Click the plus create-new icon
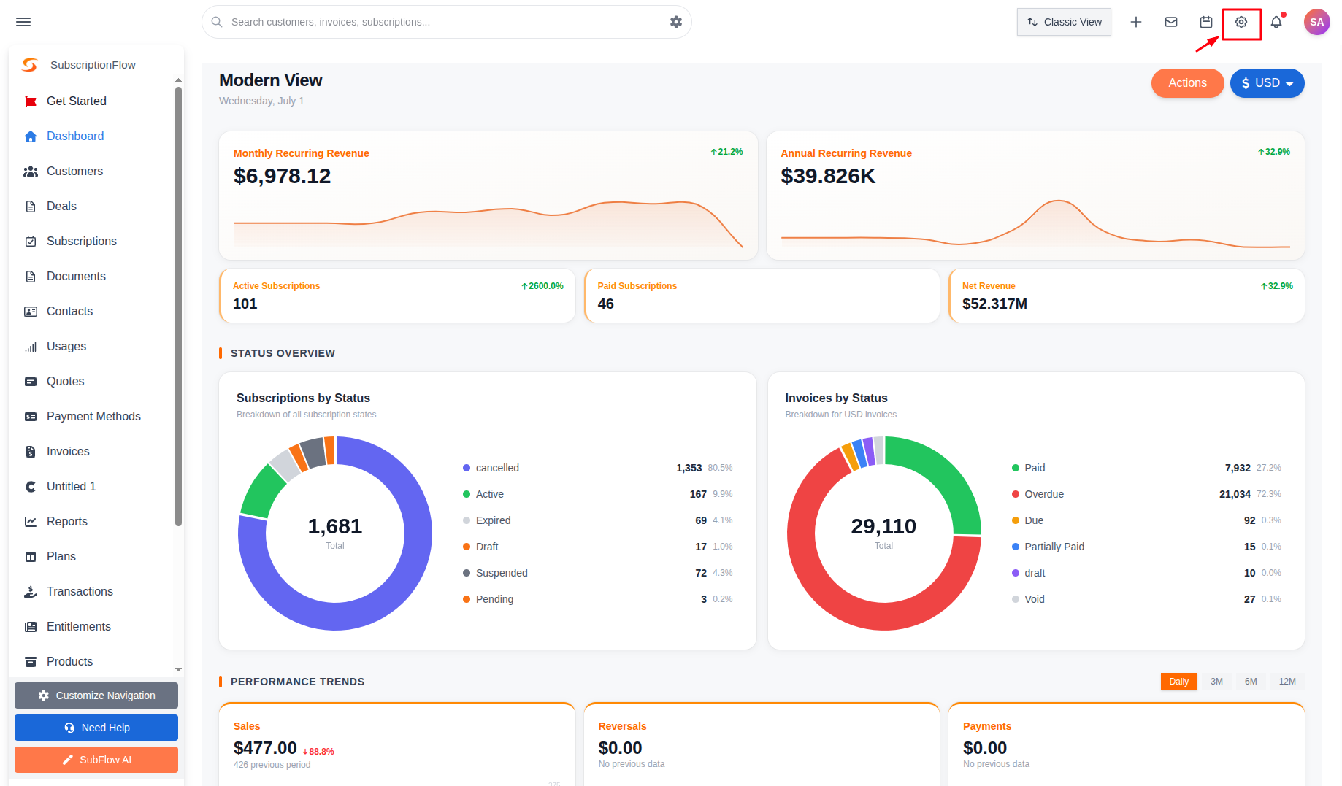Image resolution: width=1342 pixels, height=786 pixels. point(1136,22)
